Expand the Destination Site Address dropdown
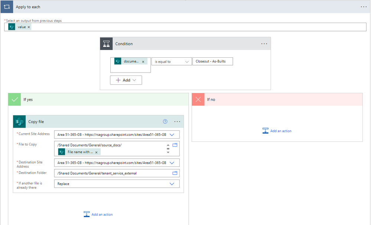 point(172,163)
